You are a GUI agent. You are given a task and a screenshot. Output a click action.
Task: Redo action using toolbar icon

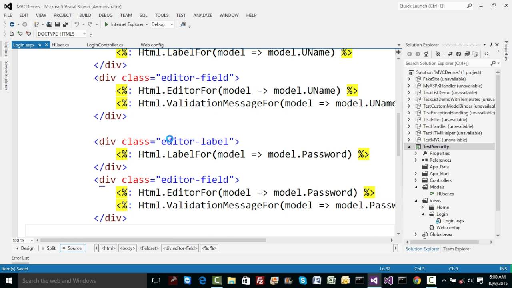click(90, 24)
